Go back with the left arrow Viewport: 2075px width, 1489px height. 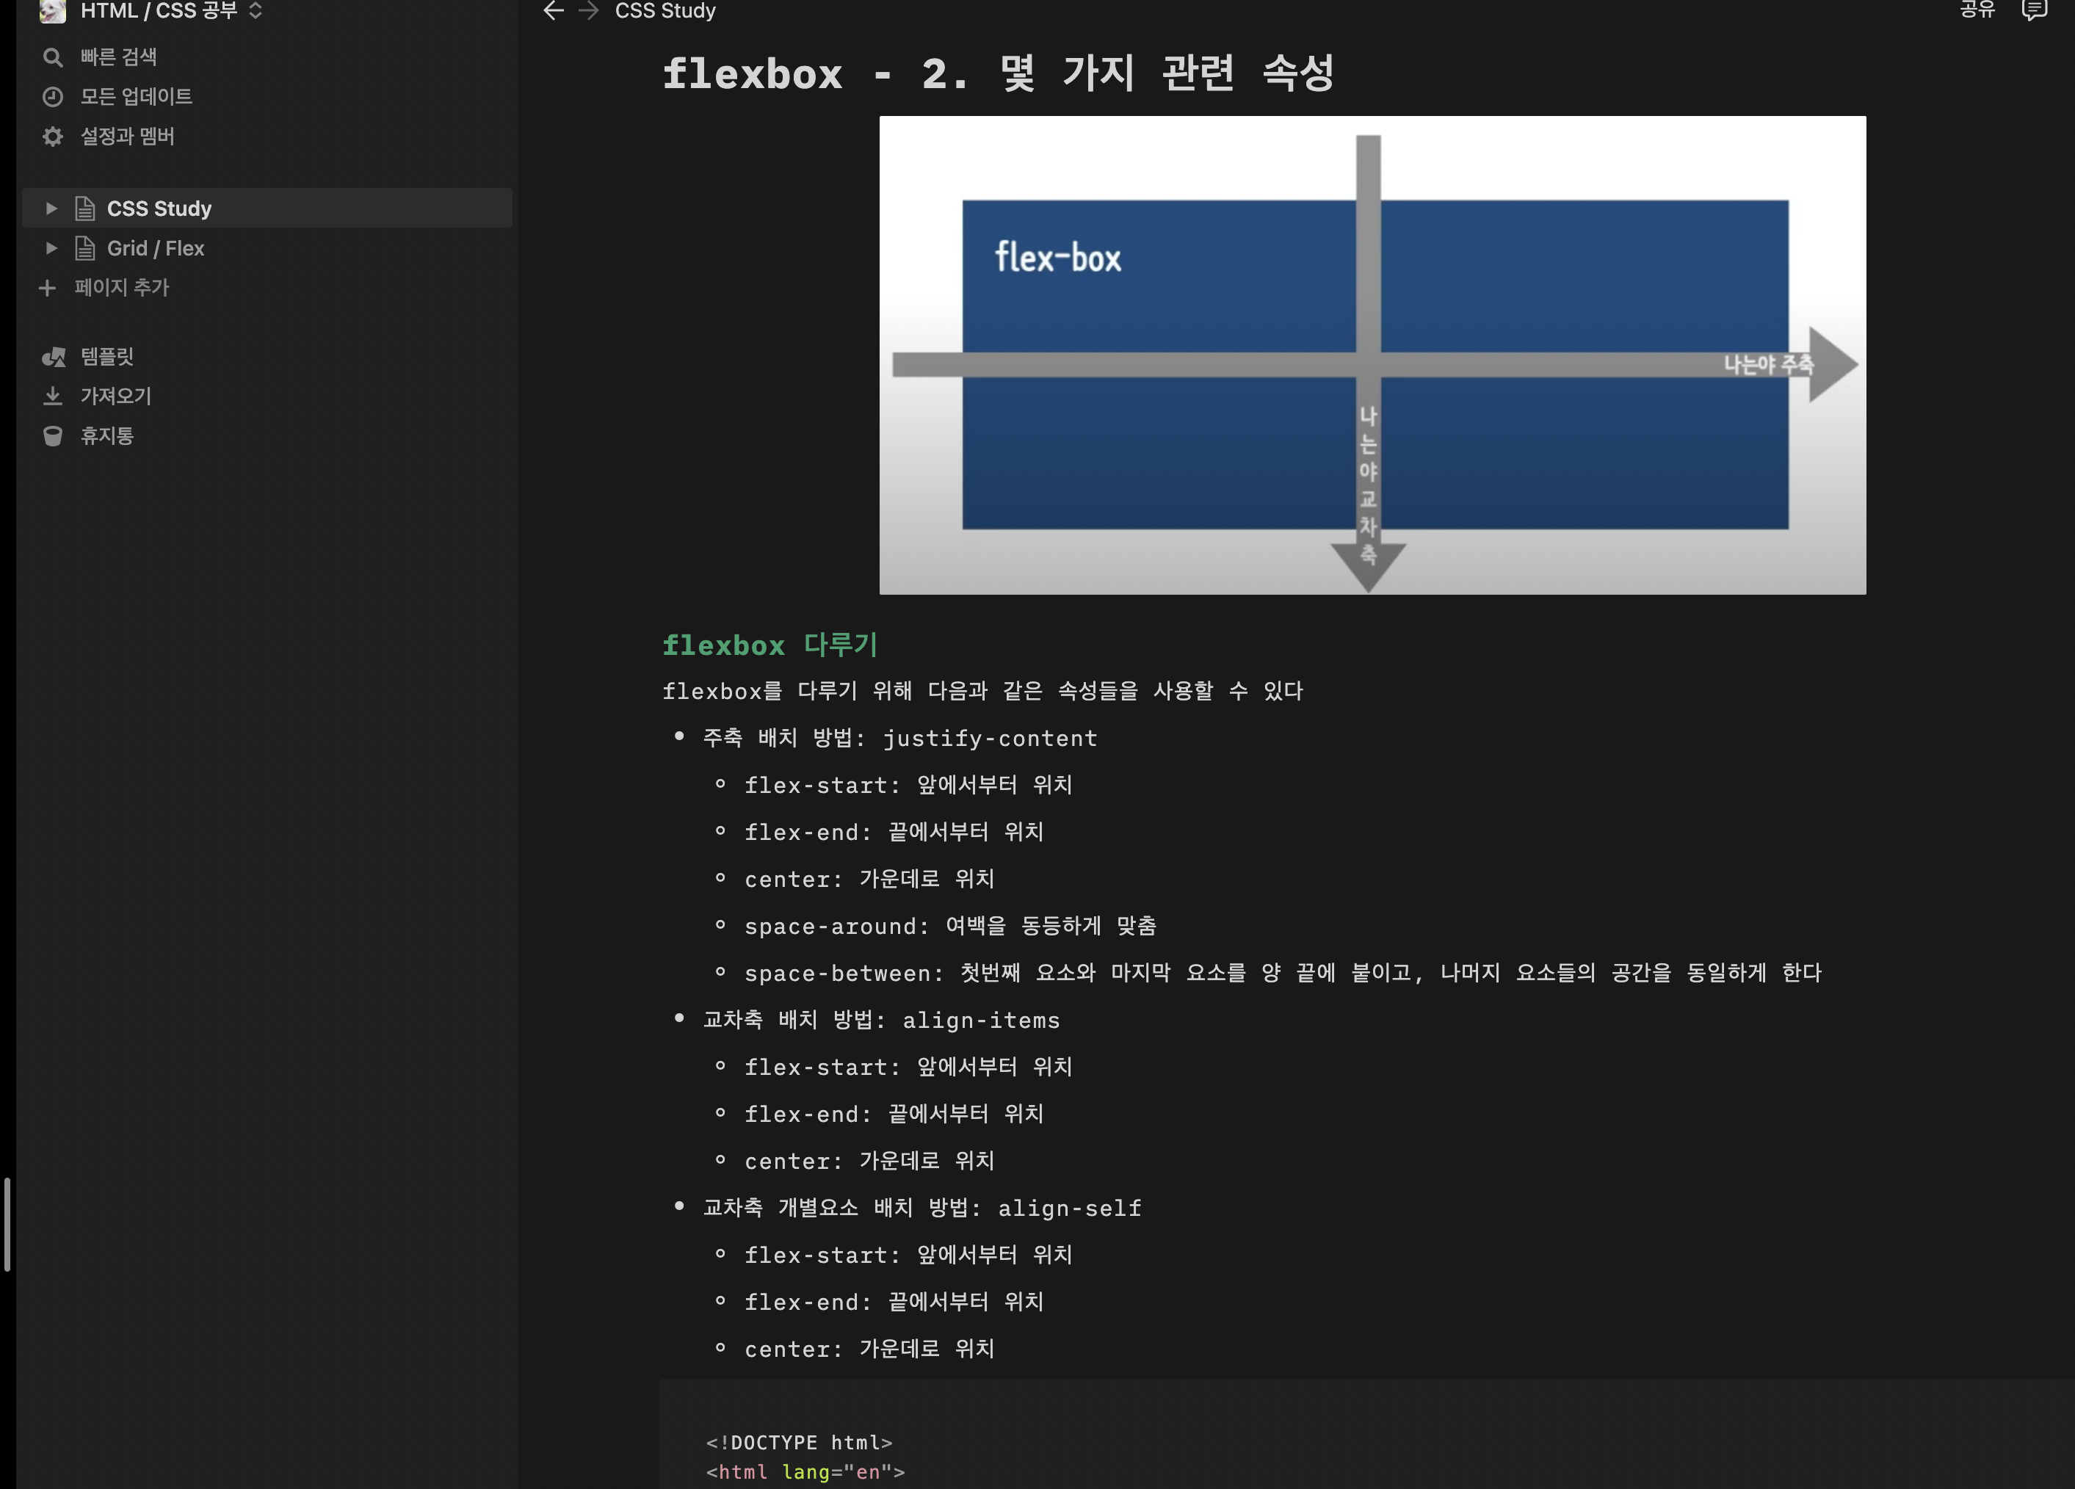(554, 11)
